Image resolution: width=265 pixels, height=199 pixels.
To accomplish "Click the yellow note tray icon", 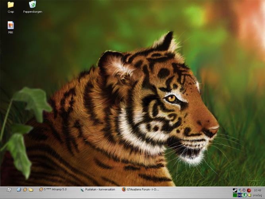I will pos(249,195).
